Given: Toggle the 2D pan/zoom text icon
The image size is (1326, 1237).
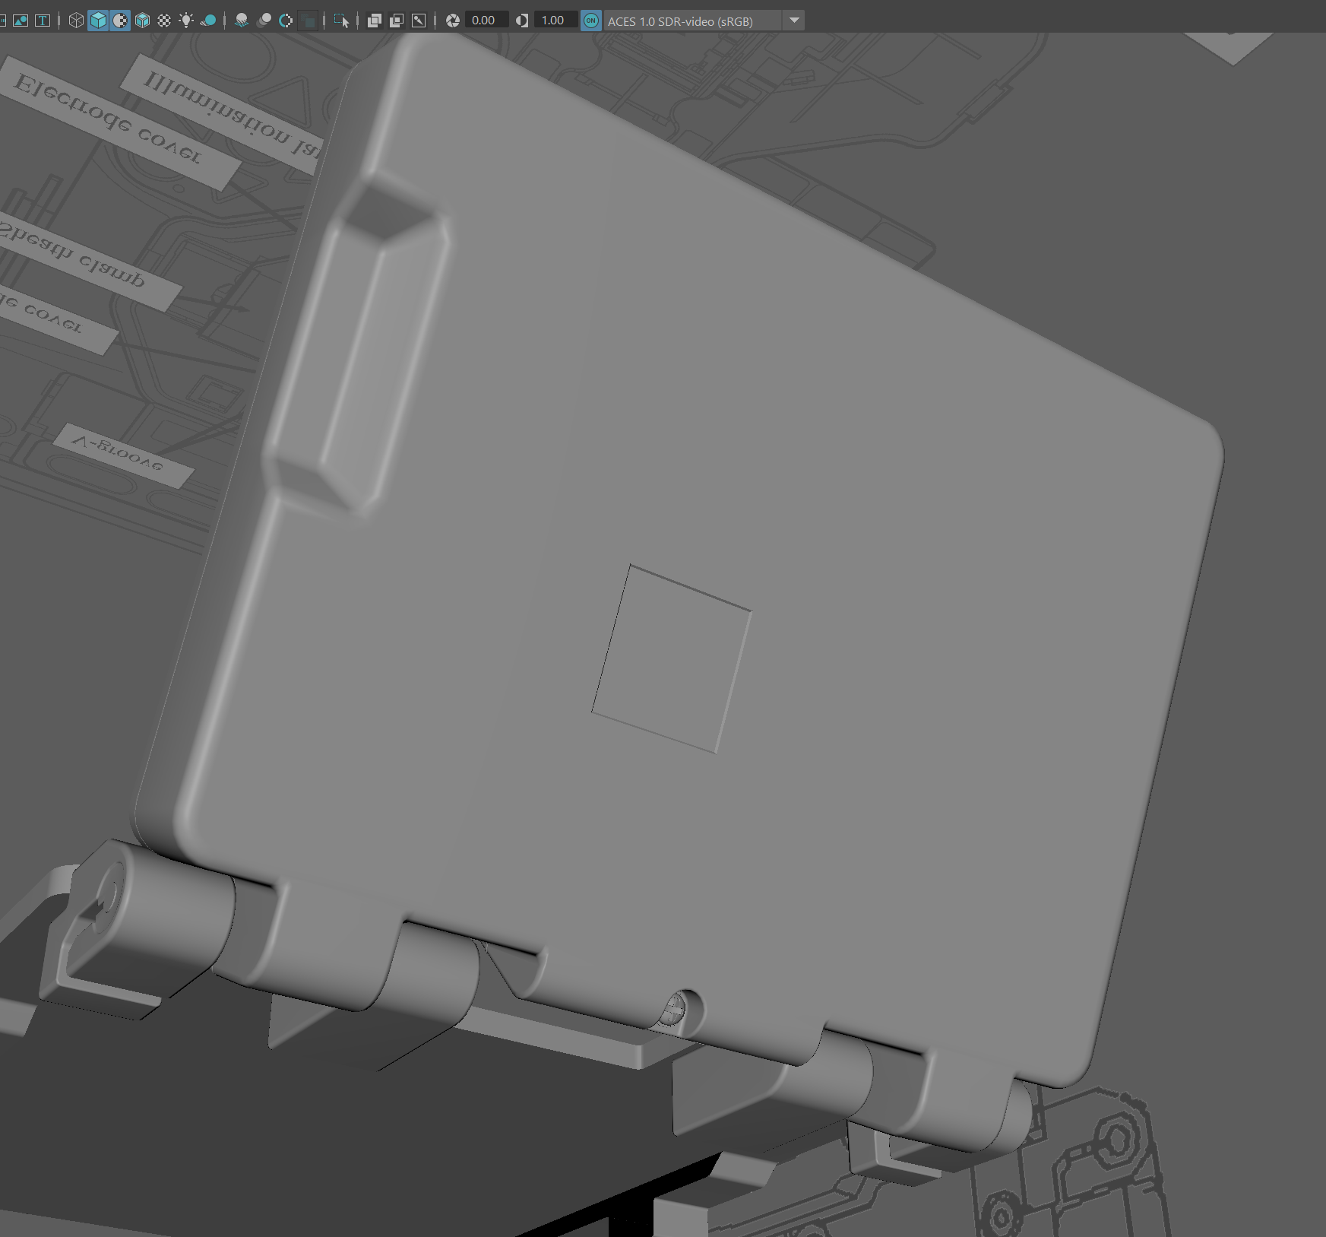Looking at the screenshot, I should 43,21.
